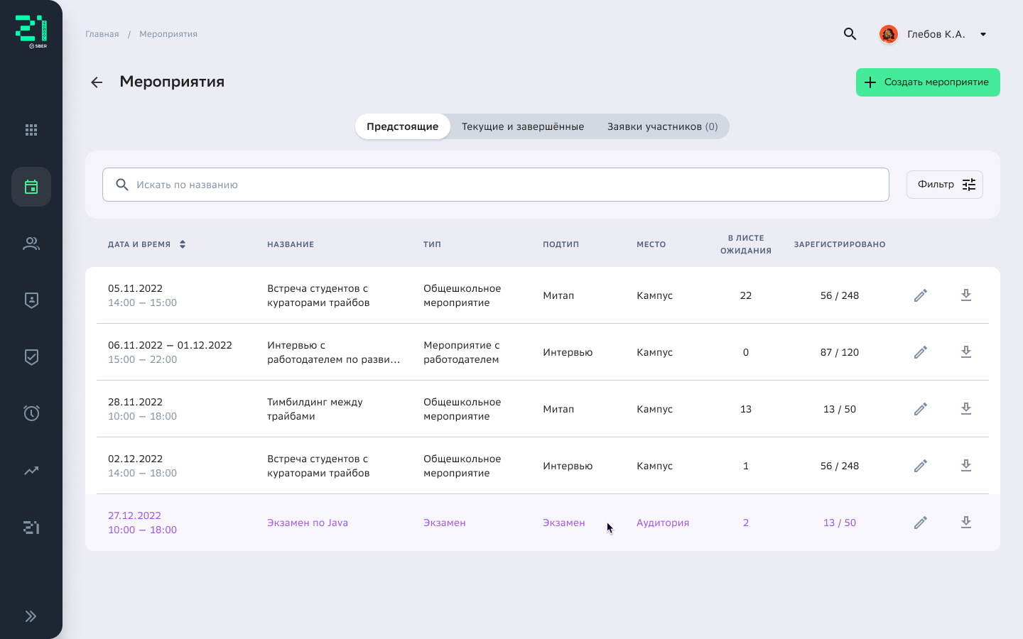Open the Фильтр options panel
Viewport: 1023px width, 639px height.
coord(944,185)
